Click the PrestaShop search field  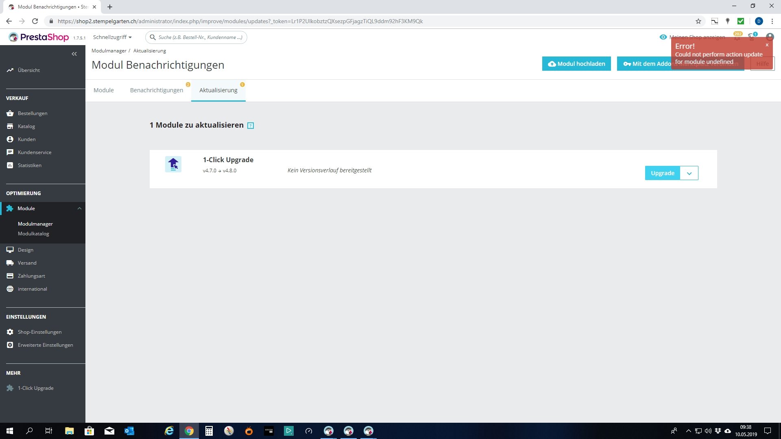[199, 37]
